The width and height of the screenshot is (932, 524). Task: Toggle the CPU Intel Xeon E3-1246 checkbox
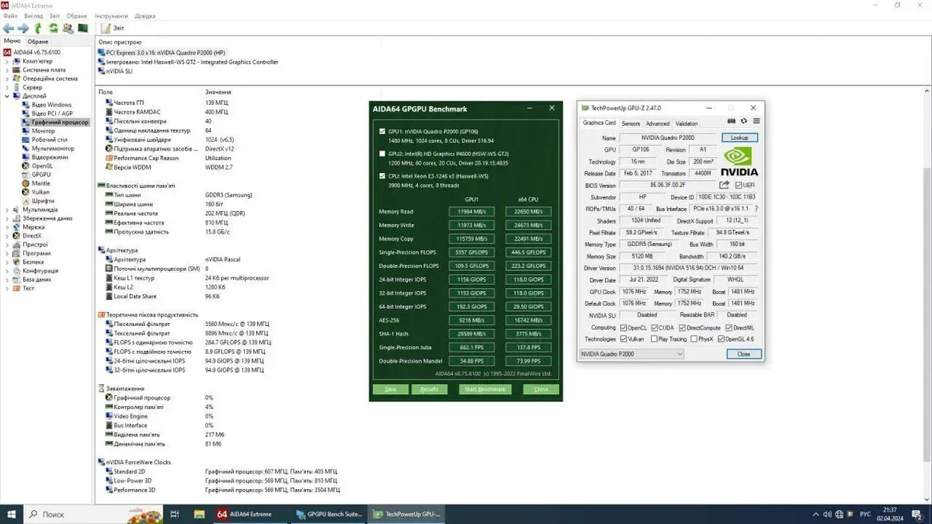click(381, 176)
